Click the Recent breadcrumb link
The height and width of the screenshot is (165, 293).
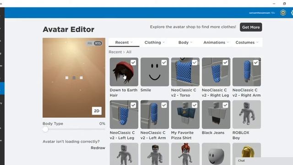coord(115,52)
